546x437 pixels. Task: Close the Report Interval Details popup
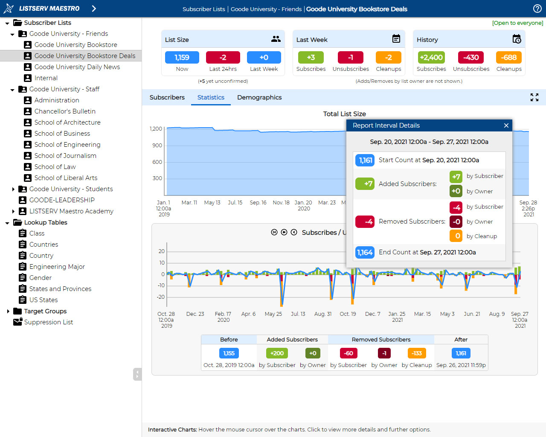[506, 125]
